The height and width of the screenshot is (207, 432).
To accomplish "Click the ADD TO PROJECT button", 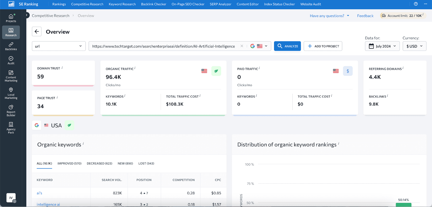I will (323, 46).
